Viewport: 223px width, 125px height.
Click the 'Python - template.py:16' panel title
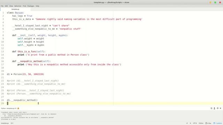point(9,108)
